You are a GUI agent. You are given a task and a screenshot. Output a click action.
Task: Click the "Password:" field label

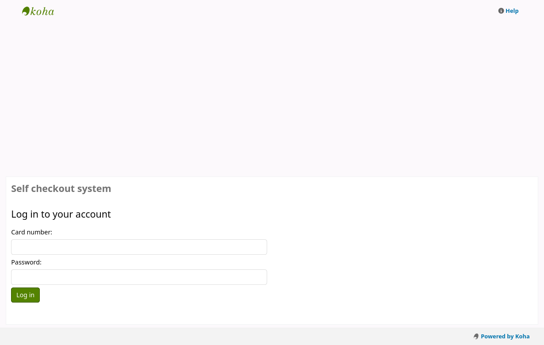coord(26,262)
